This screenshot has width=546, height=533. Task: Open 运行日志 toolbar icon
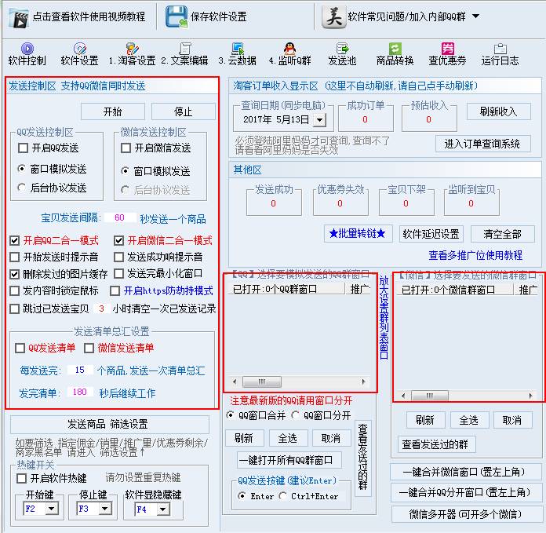pyautogui.click(x=500, y=49)
